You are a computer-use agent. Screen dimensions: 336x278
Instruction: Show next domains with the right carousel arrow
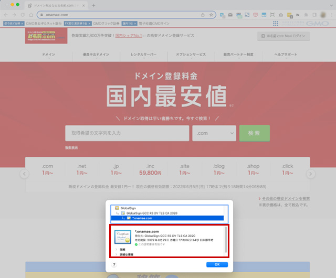(x=310, y=174)
